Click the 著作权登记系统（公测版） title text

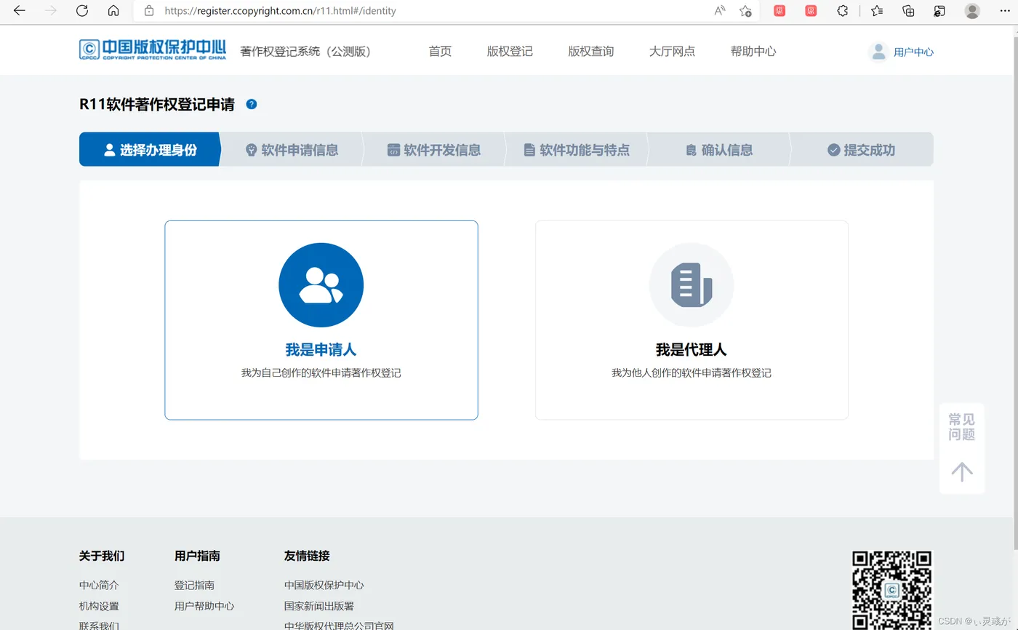click(306, 52)
